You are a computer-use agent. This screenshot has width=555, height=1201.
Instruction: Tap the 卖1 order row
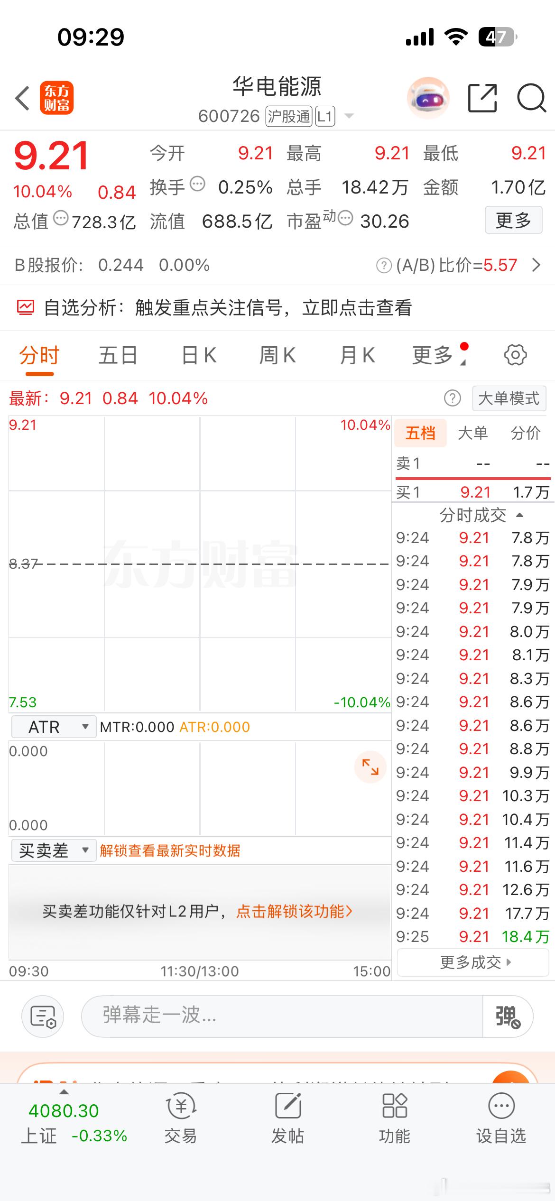(x=473, y=463)
